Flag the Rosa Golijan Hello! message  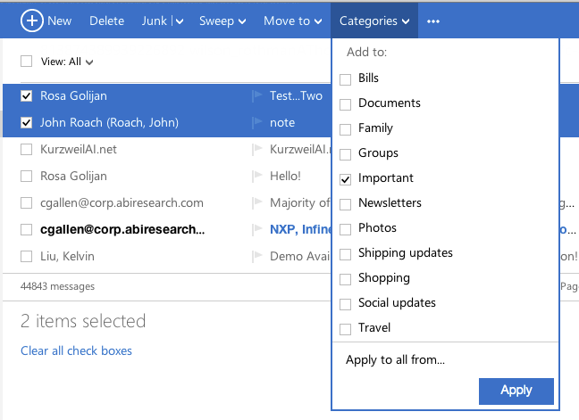point(257,176)
